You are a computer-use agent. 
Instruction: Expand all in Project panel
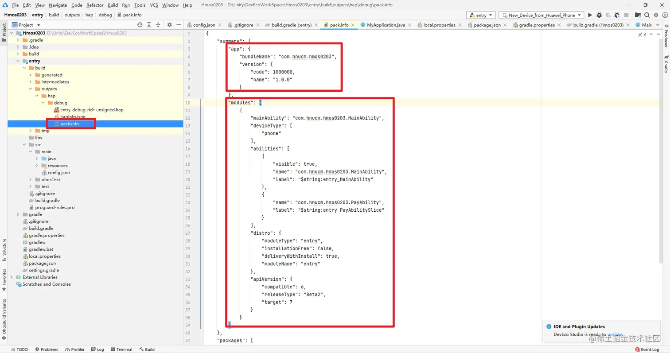(x=149, y=25)
